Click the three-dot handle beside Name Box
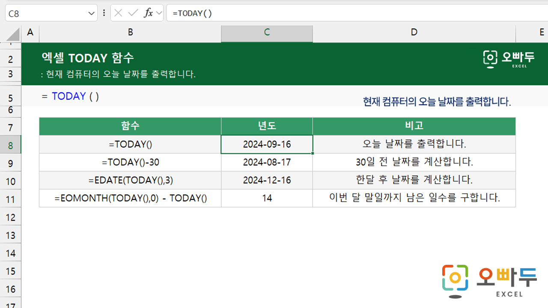This screenshot has height=308, width=548. [x=104, y=13]
